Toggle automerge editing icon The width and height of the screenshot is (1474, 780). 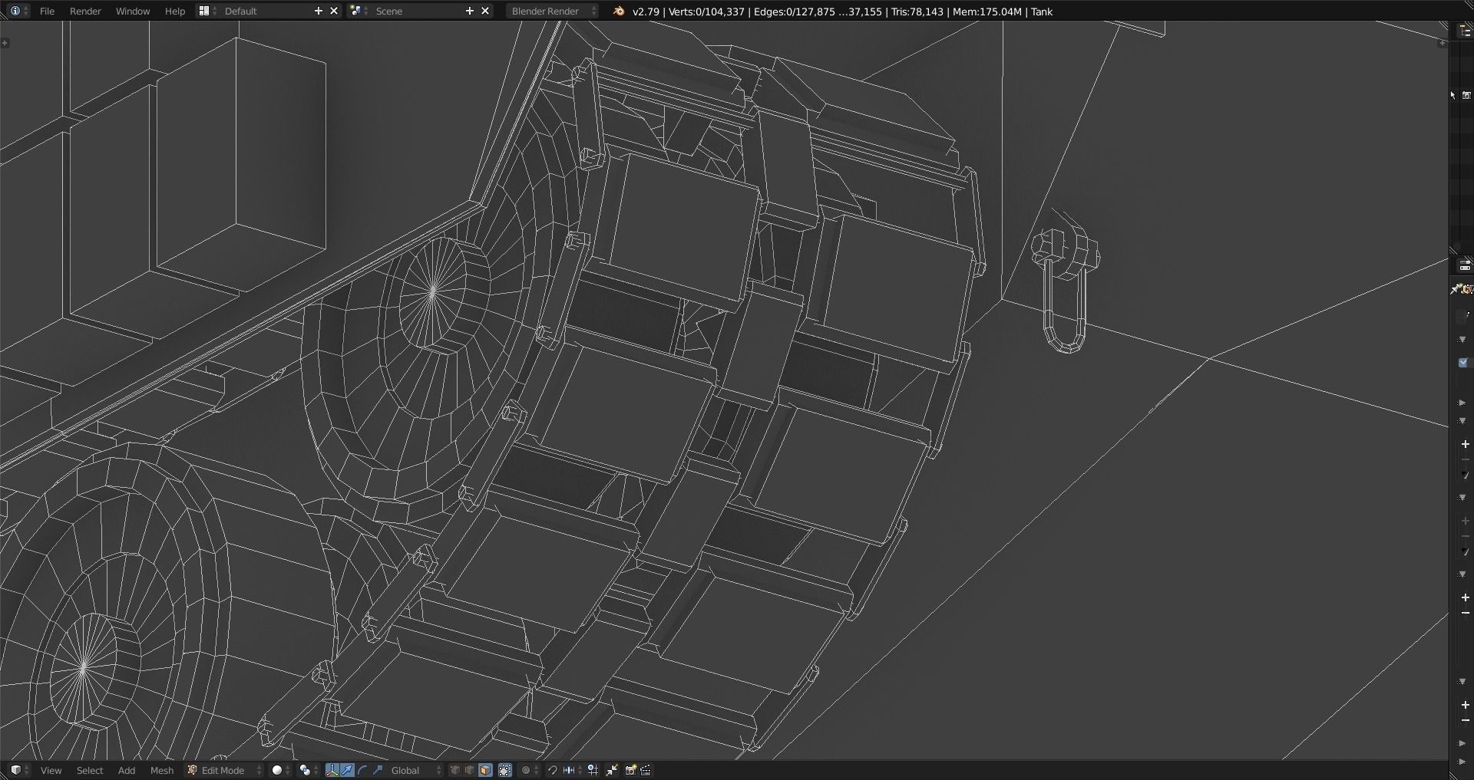(x=612, y=770)
